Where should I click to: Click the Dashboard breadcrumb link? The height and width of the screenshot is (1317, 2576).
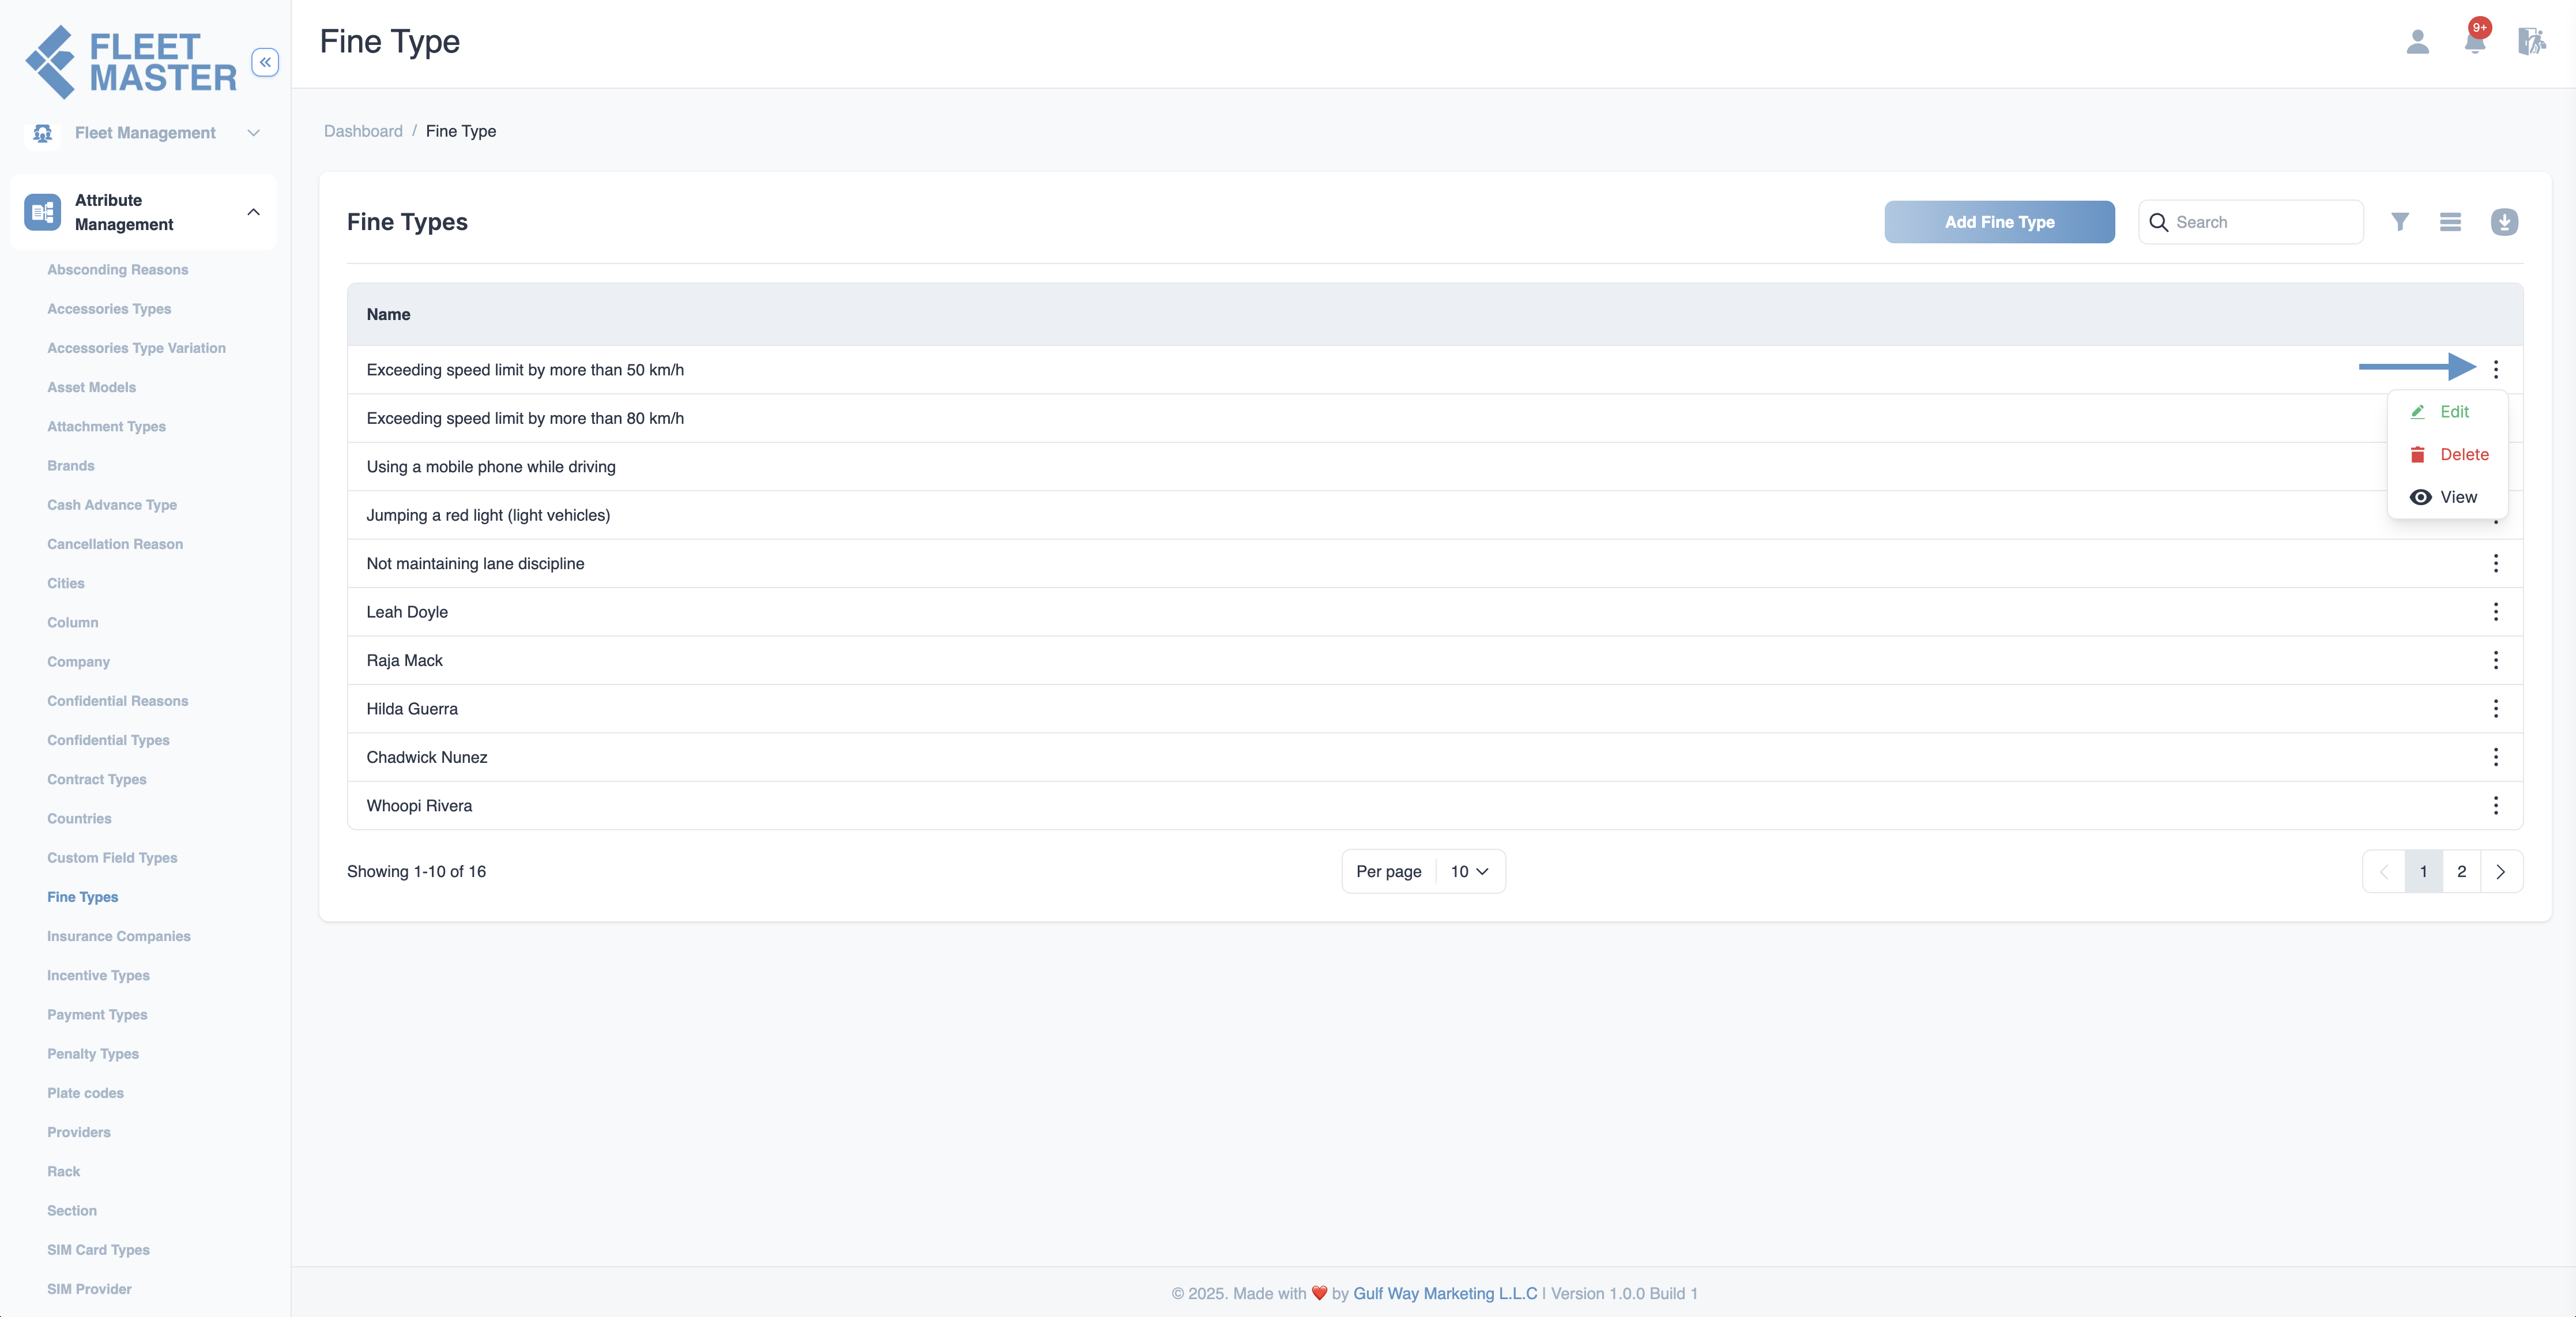click(363, 131)
